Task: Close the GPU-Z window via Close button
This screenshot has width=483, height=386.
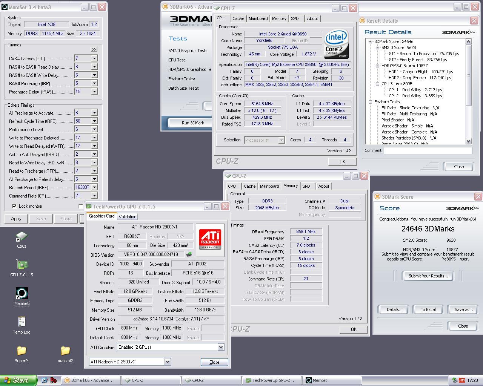Action: click(x=214, y=362)
